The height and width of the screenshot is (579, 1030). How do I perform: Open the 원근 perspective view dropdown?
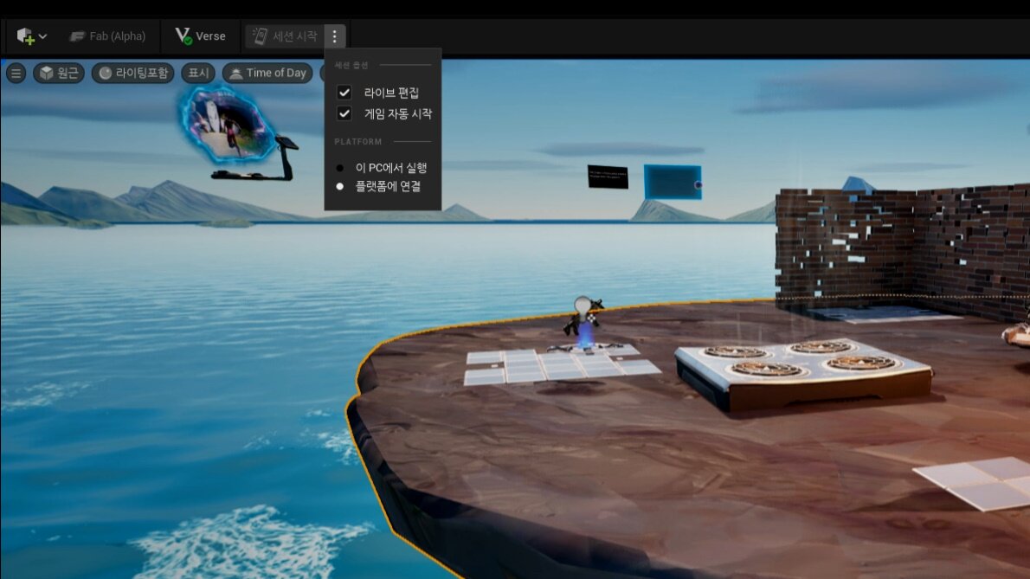[x=59, y=74]
